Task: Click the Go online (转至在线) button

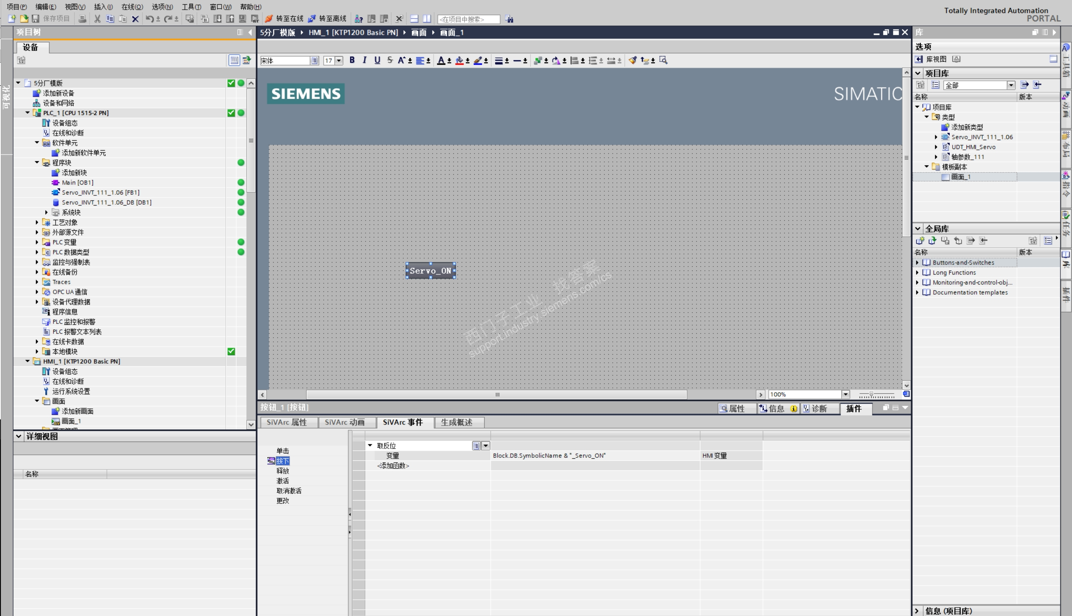Action: coord(284,18)
